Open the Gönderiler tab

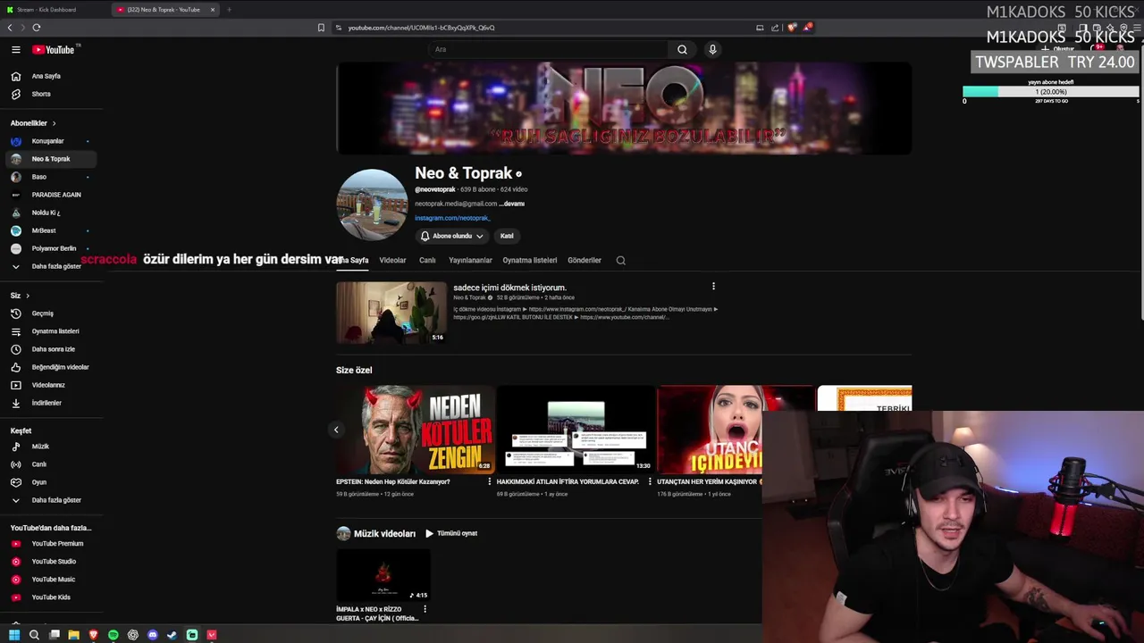coord(585,261)
